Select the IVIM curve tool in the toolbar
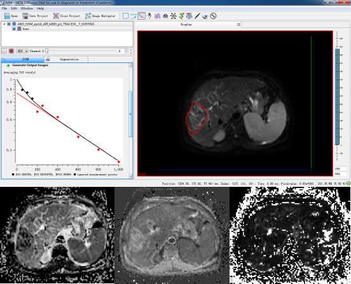The height and width of the screenshot is (284, 351). click(x=141, y=16)
